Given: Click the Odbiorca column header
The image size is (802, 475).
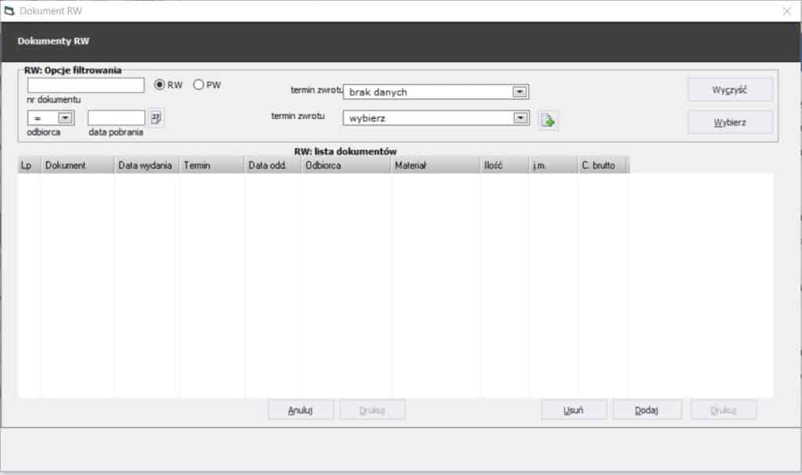Looking at the screenshot, I should point(345,166).
